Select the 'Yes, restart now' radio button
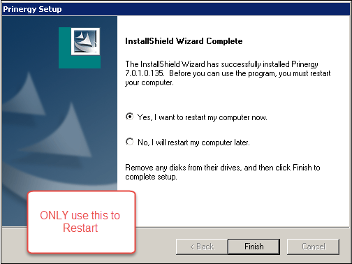 click(129, 117)
